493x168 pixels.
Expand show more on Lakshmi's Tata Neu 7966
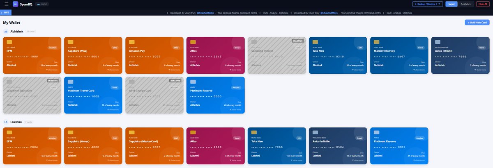tap(297, 161)
